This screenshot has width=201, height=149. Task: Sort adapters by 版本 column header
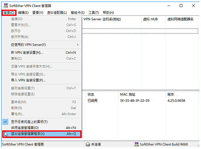[x=182, y=94]
